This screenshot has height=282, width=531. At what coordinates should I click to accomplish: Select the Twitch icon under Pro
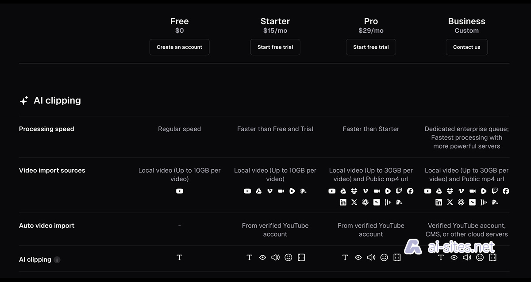tap(399, 191)
